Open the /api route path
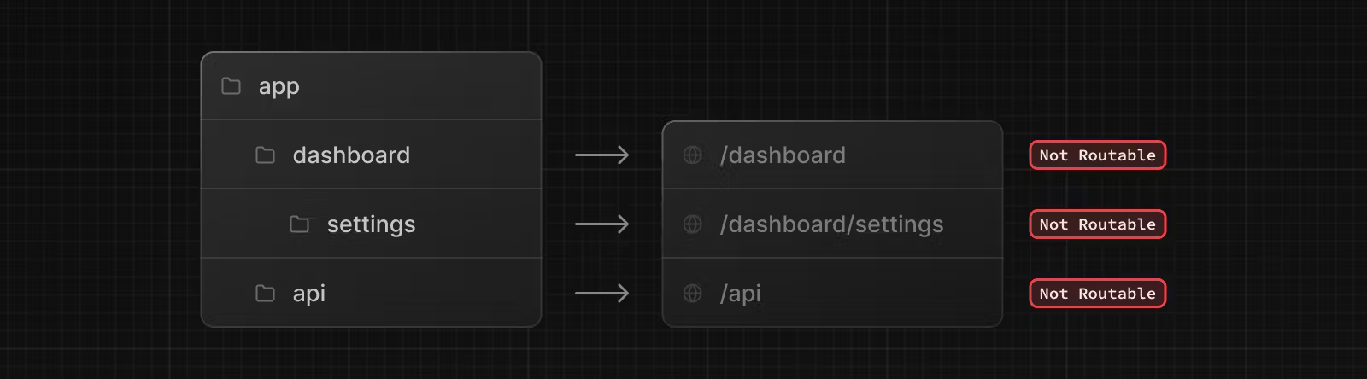This screenshot has width=1367, height=379. coord(741,294)
